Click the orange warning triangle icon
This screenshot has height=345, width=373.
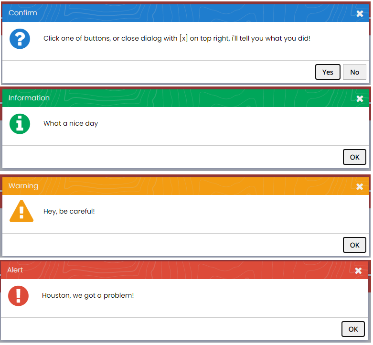pos(21,211)
